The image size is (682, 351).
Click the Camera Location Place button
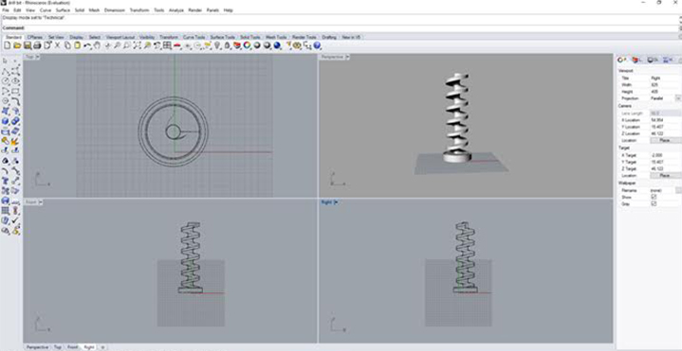(x=665, y=141)
